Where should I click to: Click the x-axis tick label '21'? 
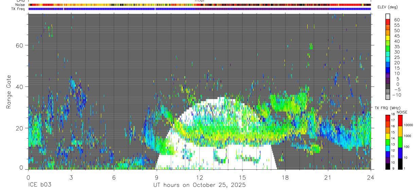click(x=328, y=177)
